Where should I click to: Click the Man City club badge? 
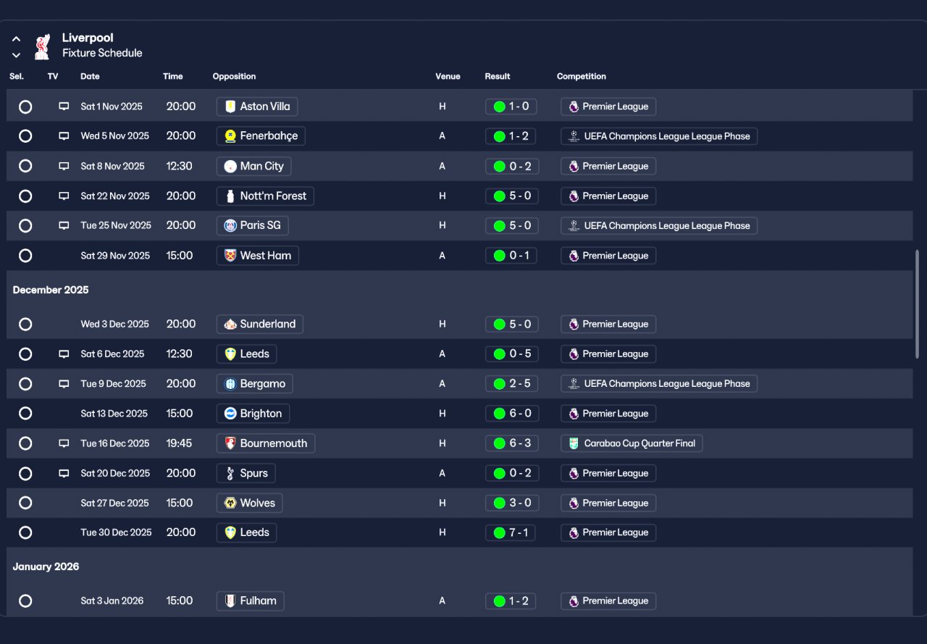[x=230, y=166]
